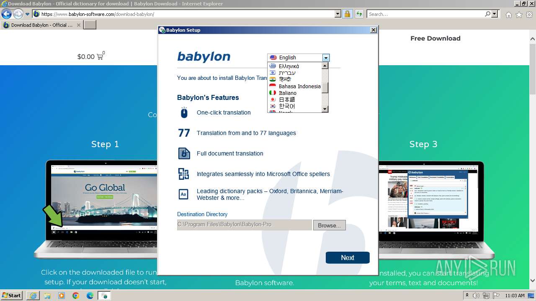Screen dimensions: 536x301
Task: Click the refresh page icon
Action: click(359, 14)
